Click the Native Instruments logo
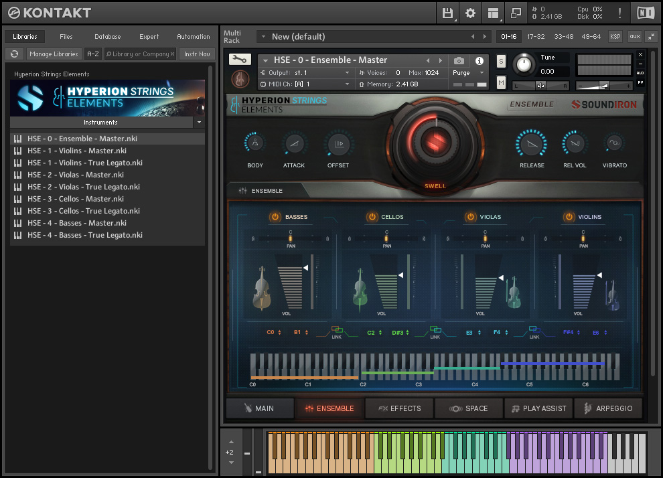 coord(645,13)
